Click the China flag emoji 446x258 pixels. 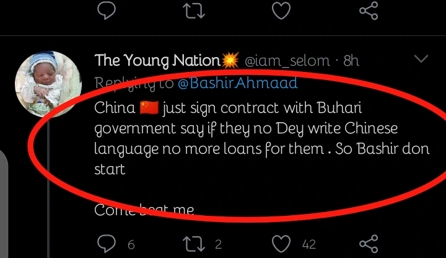click(x=150, y=109)
